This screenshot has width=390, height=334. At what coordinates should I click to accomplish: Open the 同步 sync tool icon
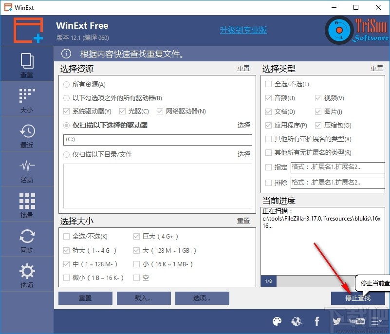point(27,239)
